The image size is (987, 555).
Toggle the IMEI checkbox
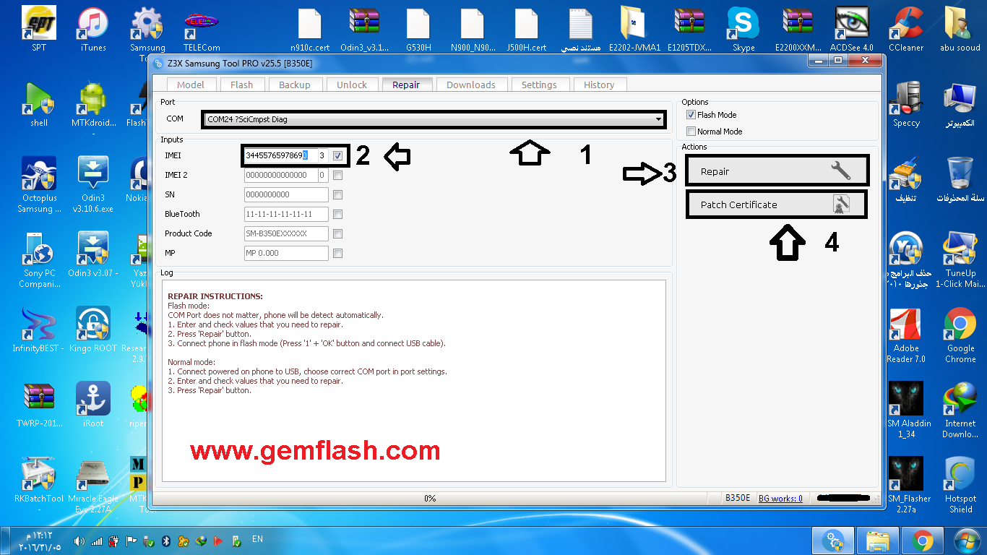click(x=337, y=155)
